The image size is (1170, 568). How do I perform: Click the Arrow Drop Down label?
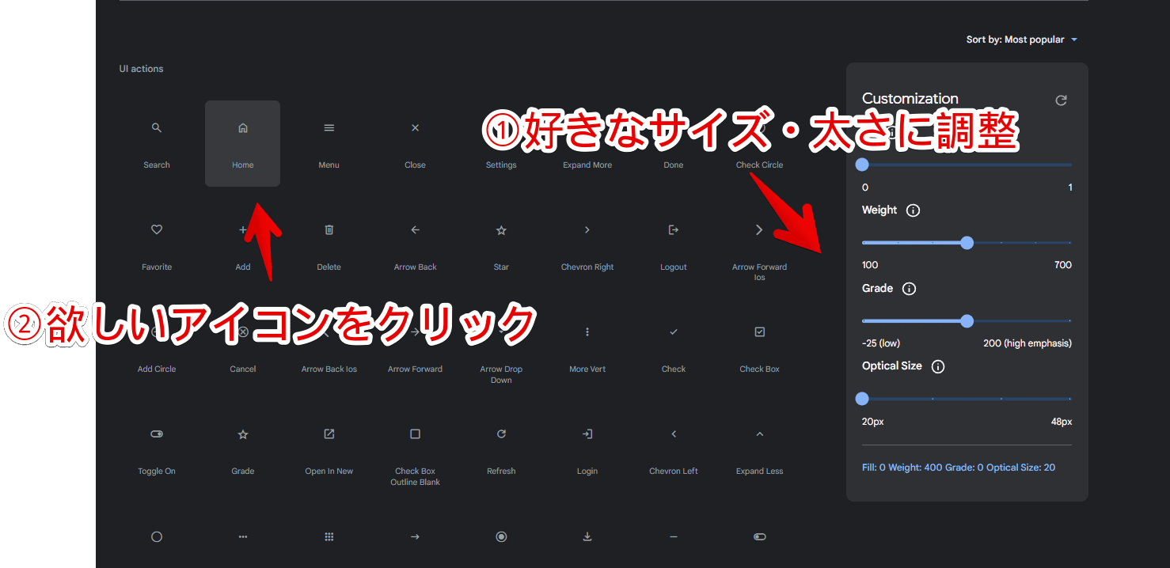(x=501, y=375)
